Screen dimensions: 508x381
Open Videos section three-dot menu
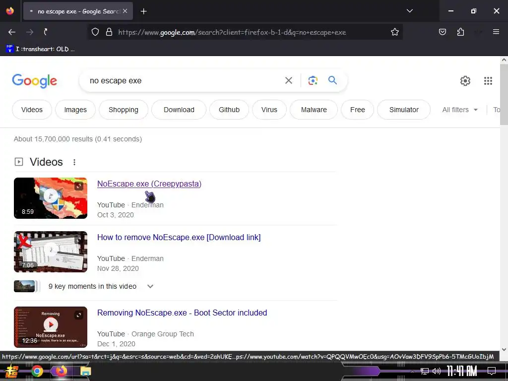[74, 162]
